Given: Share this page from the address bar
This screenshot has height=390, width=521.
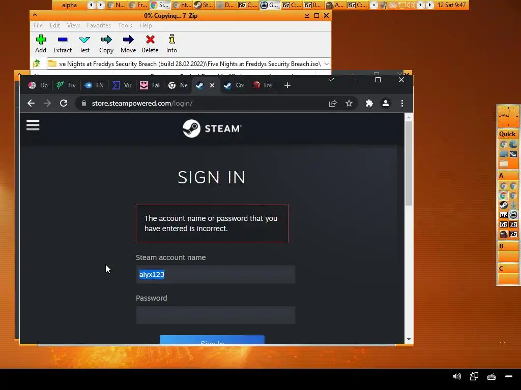Looking at the screenshot, I should pos(333,103).
